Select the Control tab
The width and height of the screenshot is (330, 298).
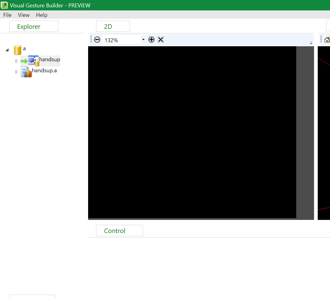[119, 231]
